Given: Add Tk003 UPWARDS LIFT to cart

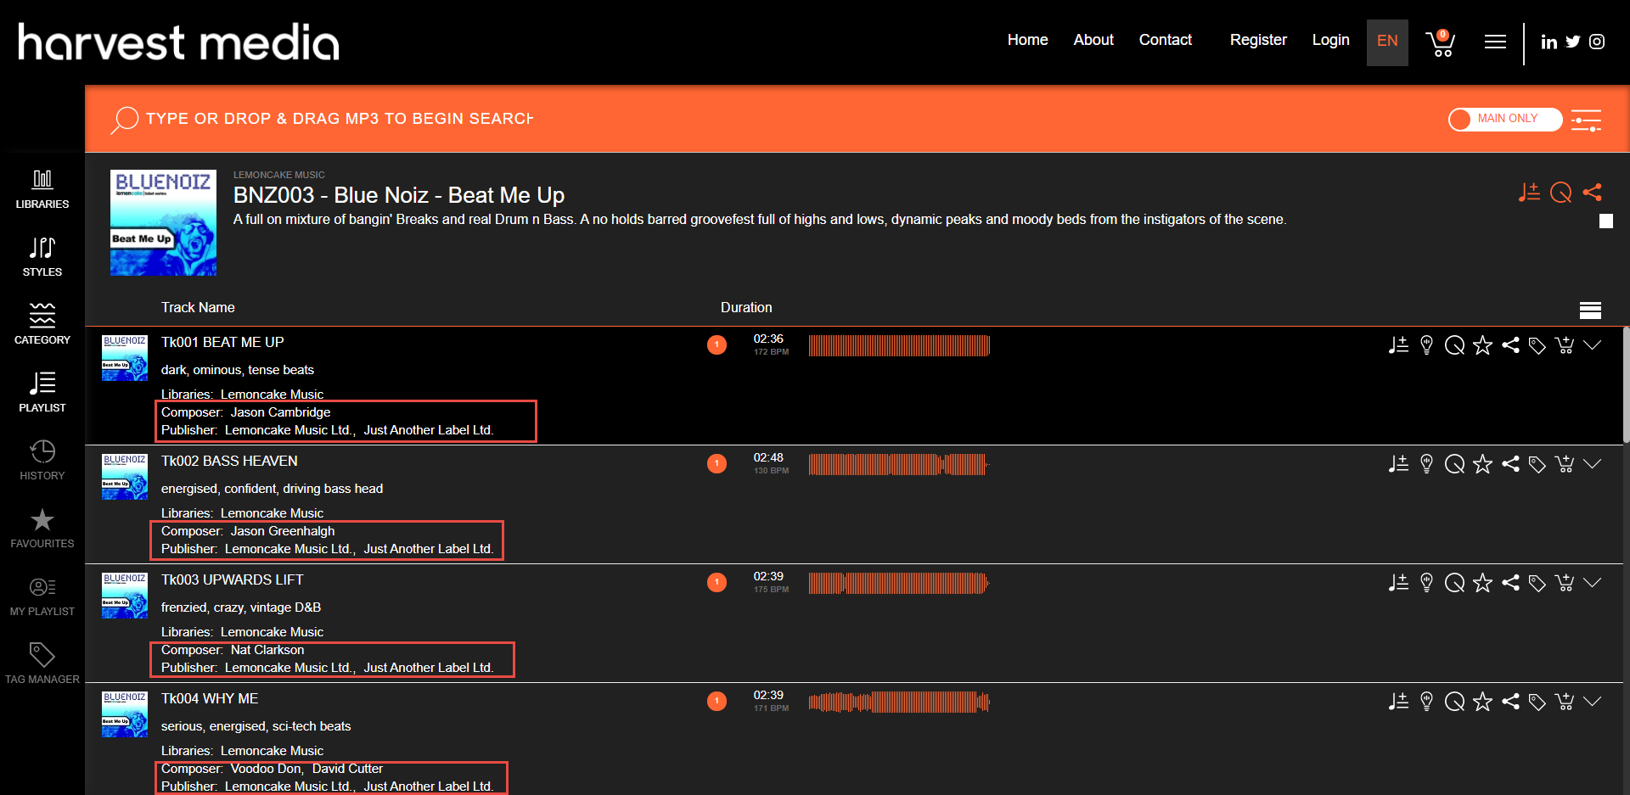Looking at the screenshot, I should 1565,583.
